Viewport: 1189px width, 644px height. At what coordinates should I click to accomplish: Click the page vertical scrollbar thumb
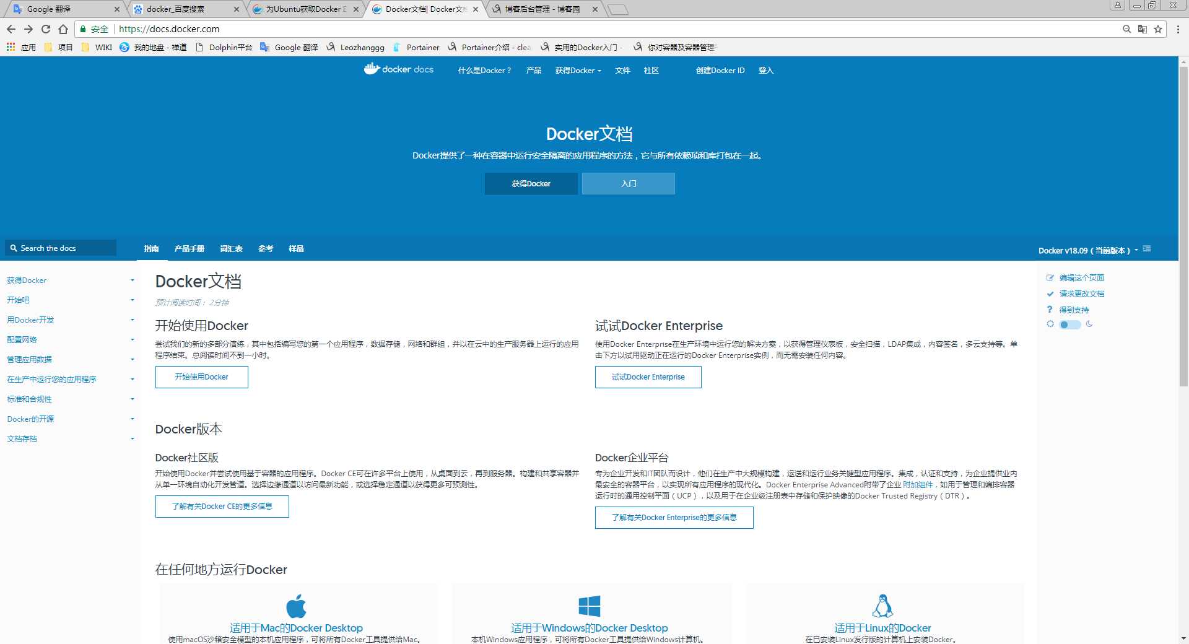pos(1183,226)
